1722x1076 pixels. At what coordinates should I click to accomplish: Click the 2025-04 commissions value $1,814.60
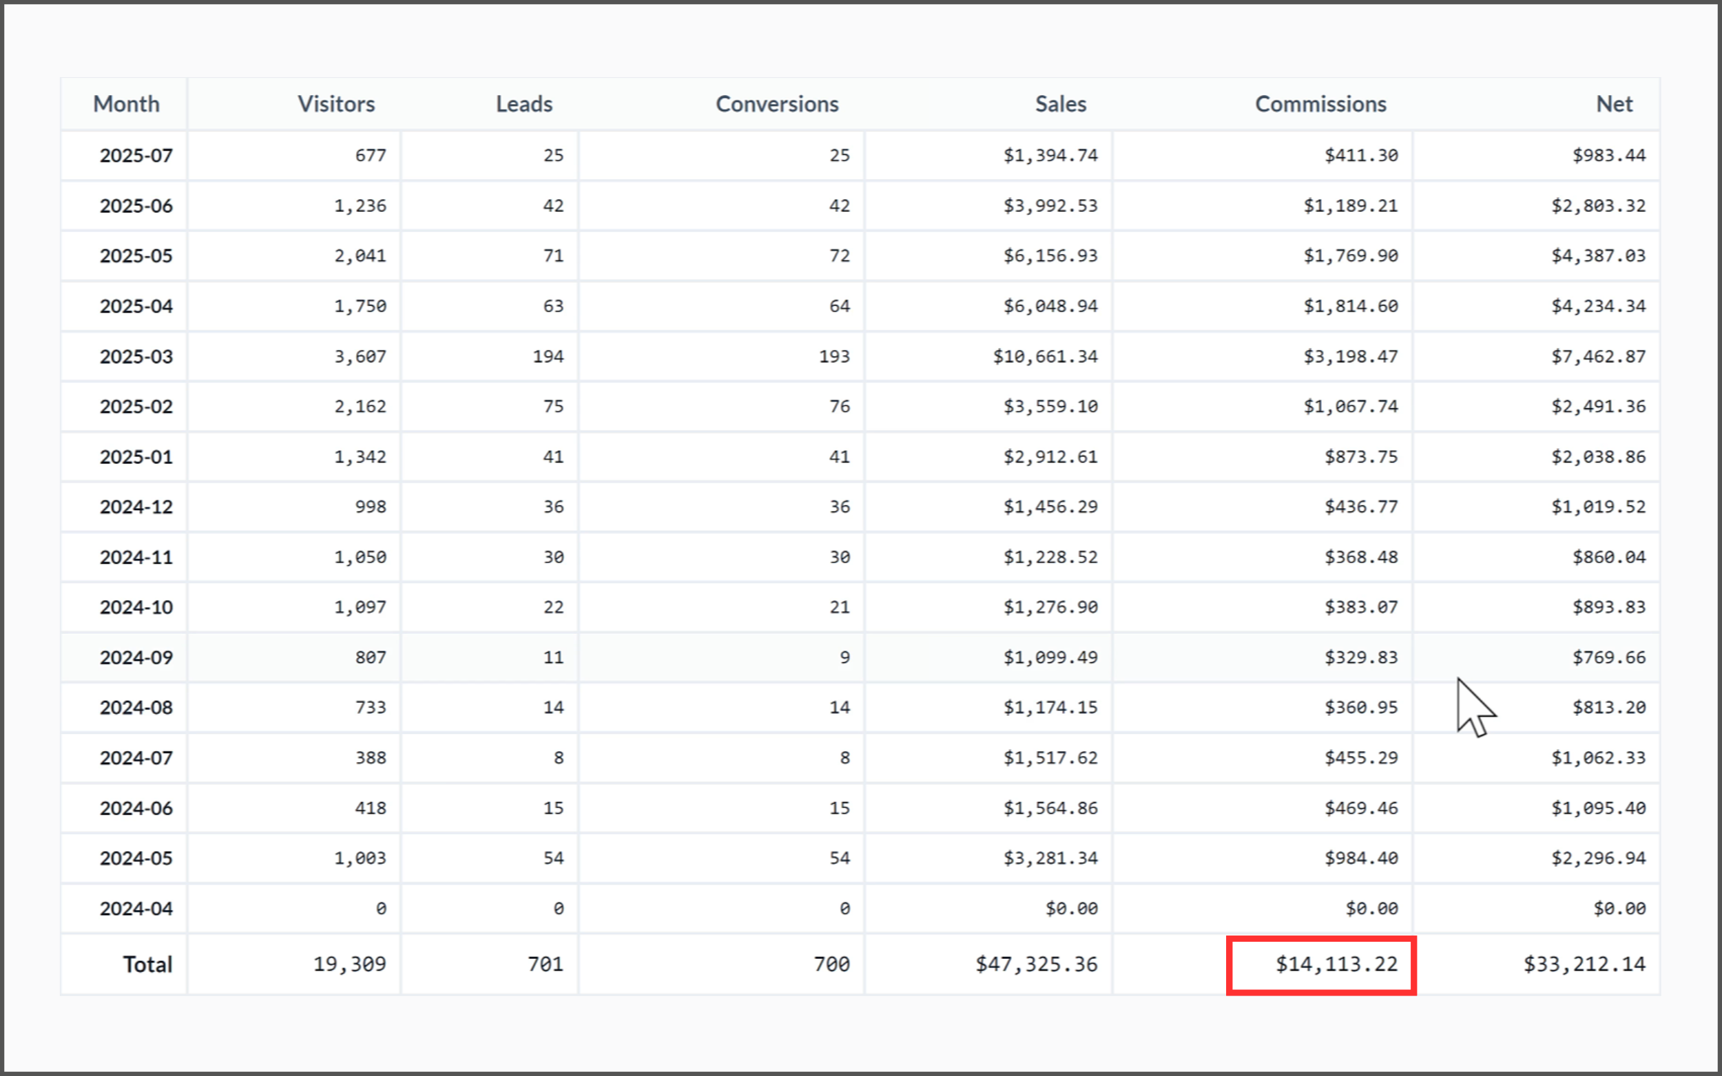tap(1351, 306)
